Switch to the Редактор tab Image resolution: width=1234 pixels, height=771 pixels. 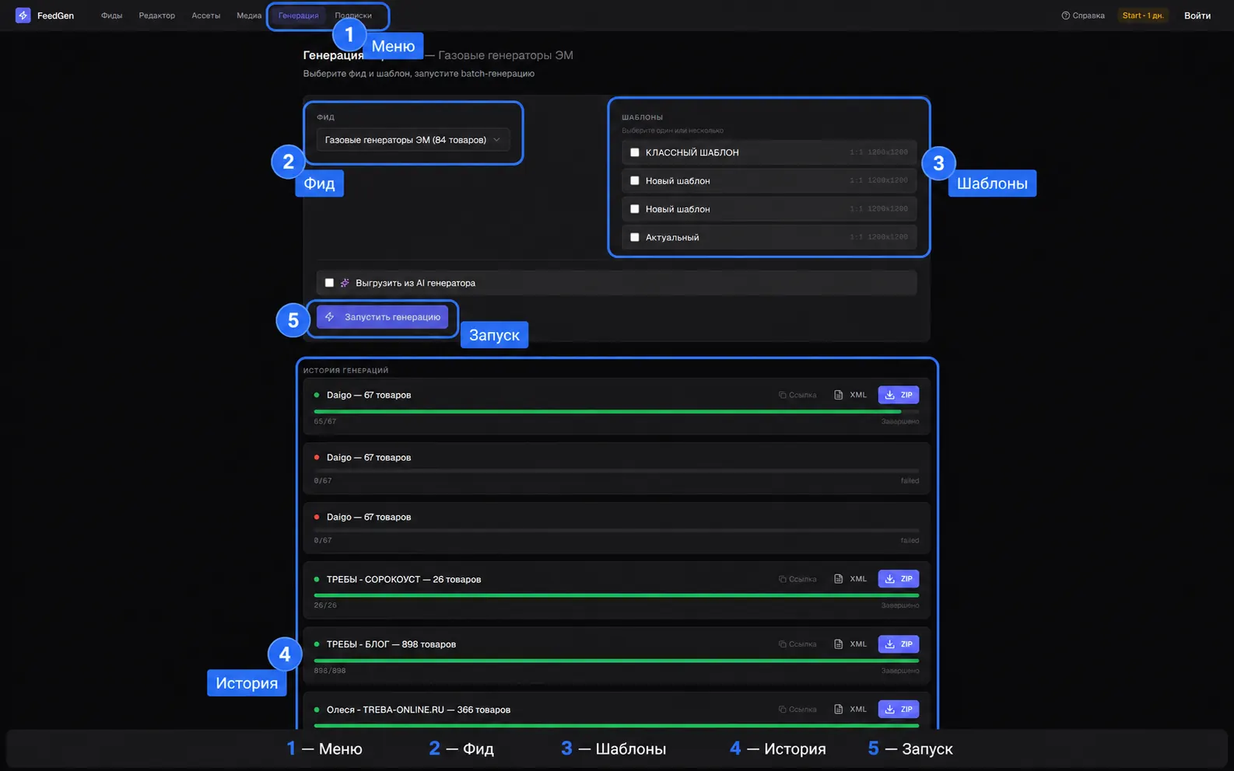point(156,16)
